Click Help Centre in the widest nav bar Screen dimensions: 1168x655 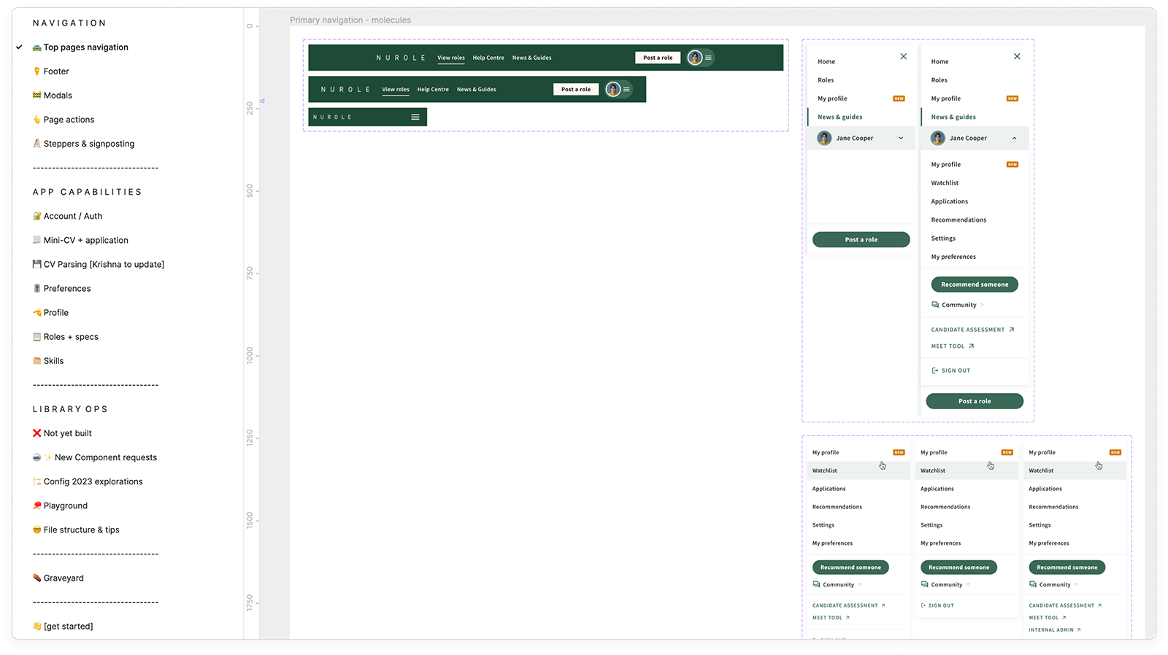pos(488,58)
